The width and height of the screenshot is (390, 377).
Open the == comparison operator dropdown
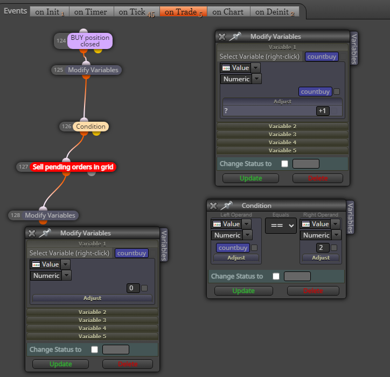coord(281,226)
